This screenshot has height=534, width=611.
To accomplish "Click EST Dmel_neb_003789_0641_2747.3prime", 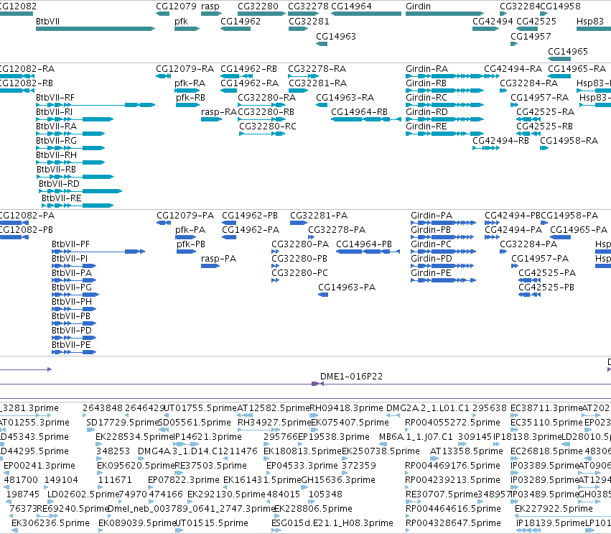I will click(191, 509).
